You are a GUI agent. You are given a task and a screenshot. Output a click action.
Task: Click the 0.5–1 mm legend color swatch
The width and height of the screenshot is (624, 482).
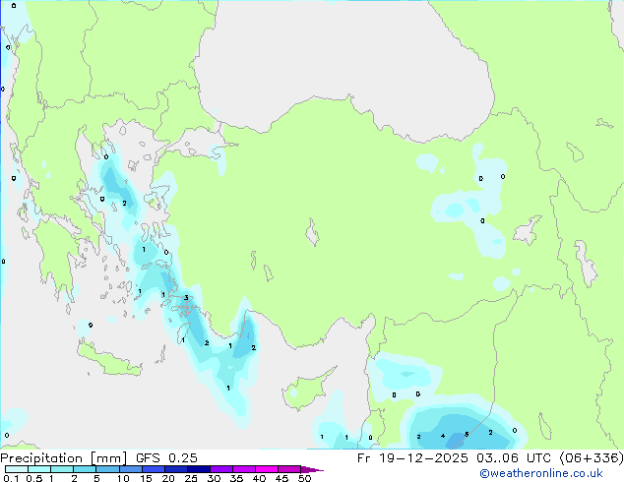tap(39, 469)
